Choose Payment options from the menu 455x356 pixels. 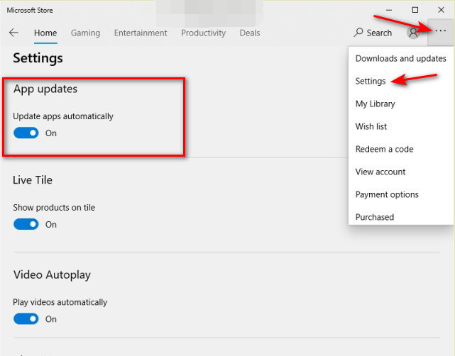pyautogui.click(x=387, y=194)
